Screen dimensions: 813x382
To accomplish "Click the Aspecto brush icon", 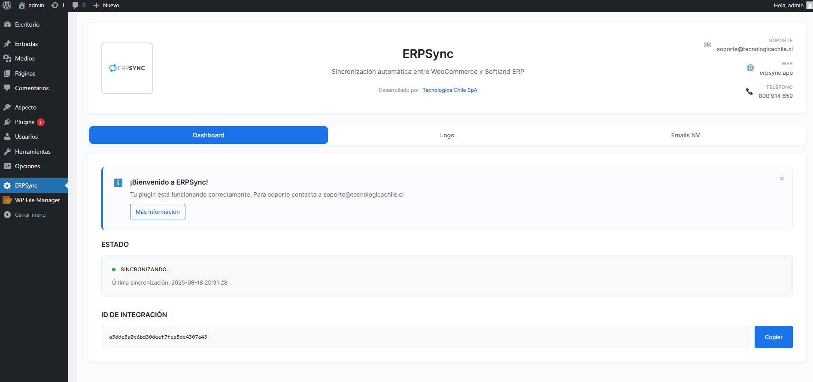I will point(7,107).
